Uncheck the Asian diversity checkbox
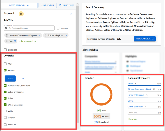 pyautogui.click(x=5, y=98)
